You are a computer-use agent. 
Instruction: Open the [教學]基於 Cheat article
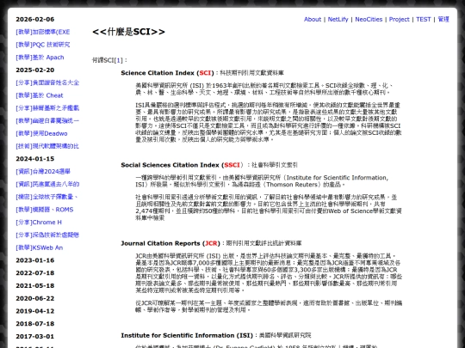(x=40, y=95)
